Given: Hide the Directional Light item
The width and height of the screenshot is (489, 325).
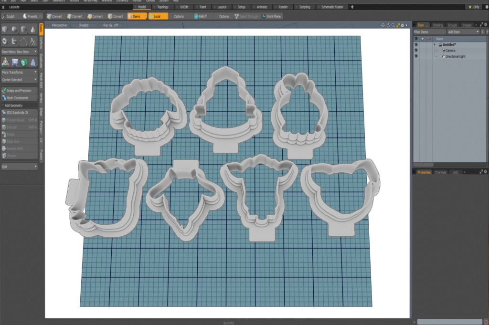Looking at the screenshot, I should (416, 56).
